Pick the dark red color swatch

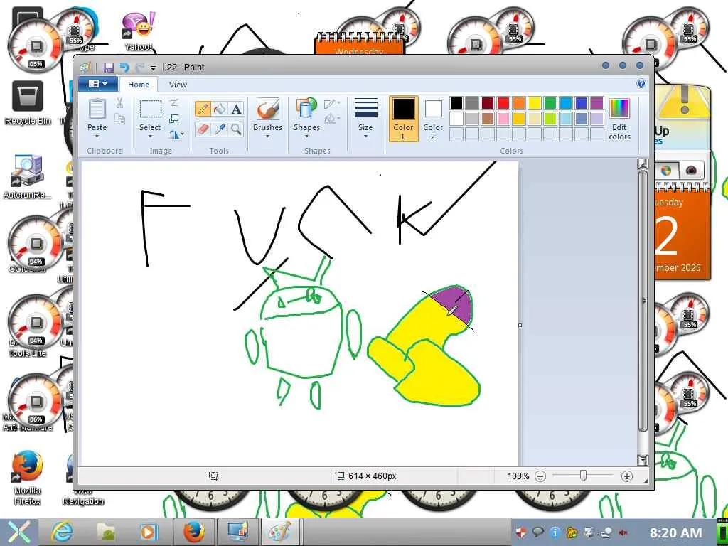[488, 103]
